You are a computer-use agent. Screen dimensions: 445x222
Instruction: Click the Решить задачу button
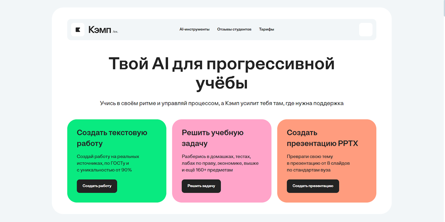point(201,186)
